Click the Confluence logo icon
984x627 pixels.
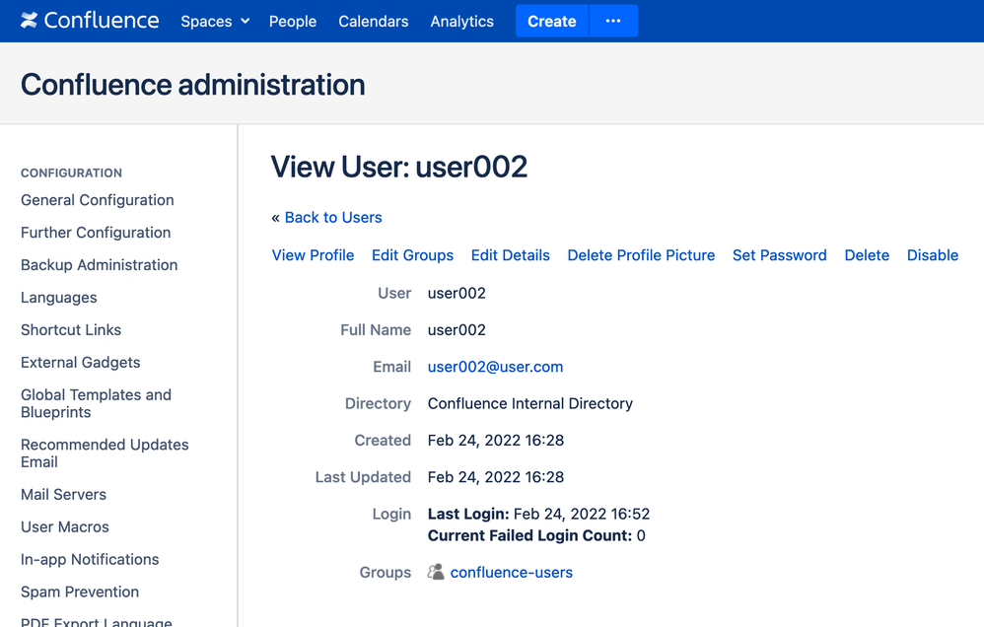[29, 20]
